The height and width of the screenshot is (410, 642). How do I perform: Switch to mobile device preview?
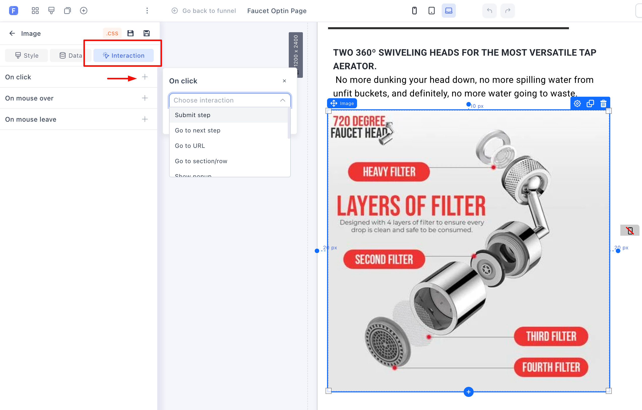414,11
